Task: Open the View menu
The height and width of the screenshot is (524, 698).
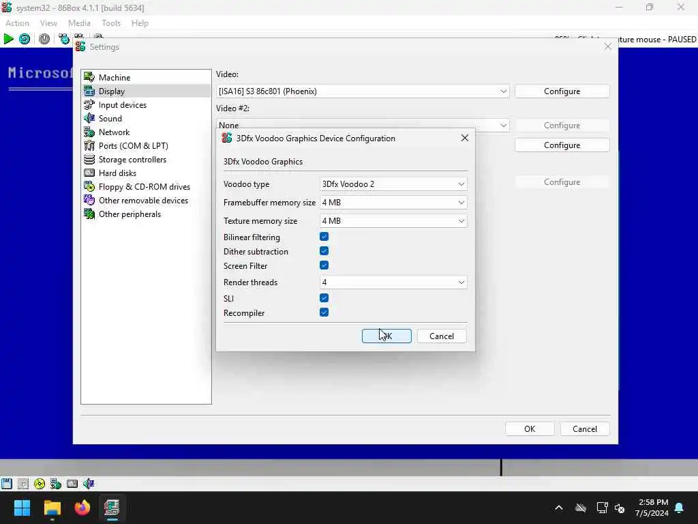Action: pyautogui.click(x=48, y=23)
